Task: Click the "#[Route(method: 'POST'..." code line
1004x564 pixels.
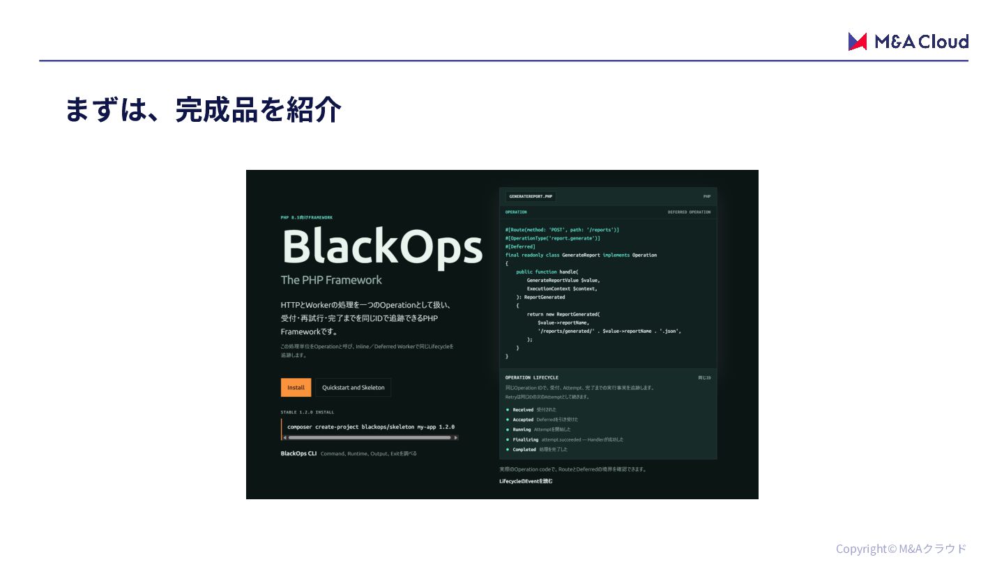Action: [562, 230]
